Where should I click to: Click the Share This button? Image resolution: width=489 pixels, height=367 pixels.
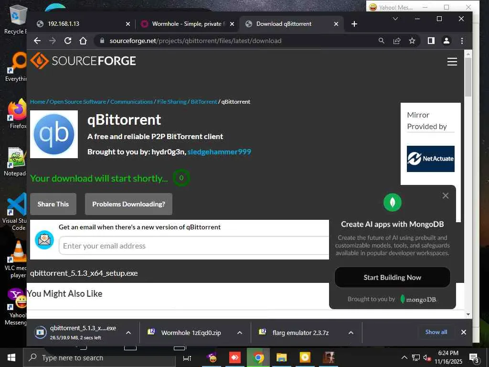[53, 204]
